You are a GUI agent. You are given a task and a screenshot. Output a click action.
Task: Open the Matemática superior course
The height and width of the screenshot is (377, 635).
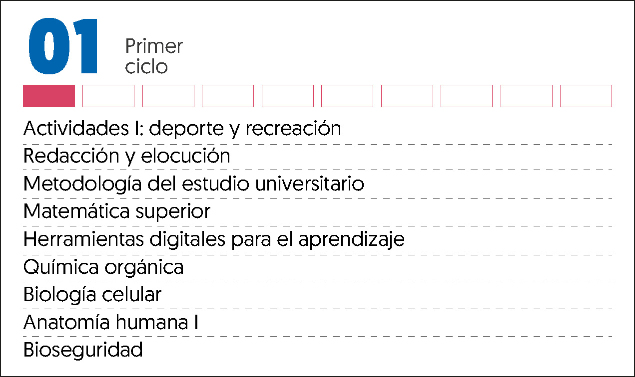(117, 212)
